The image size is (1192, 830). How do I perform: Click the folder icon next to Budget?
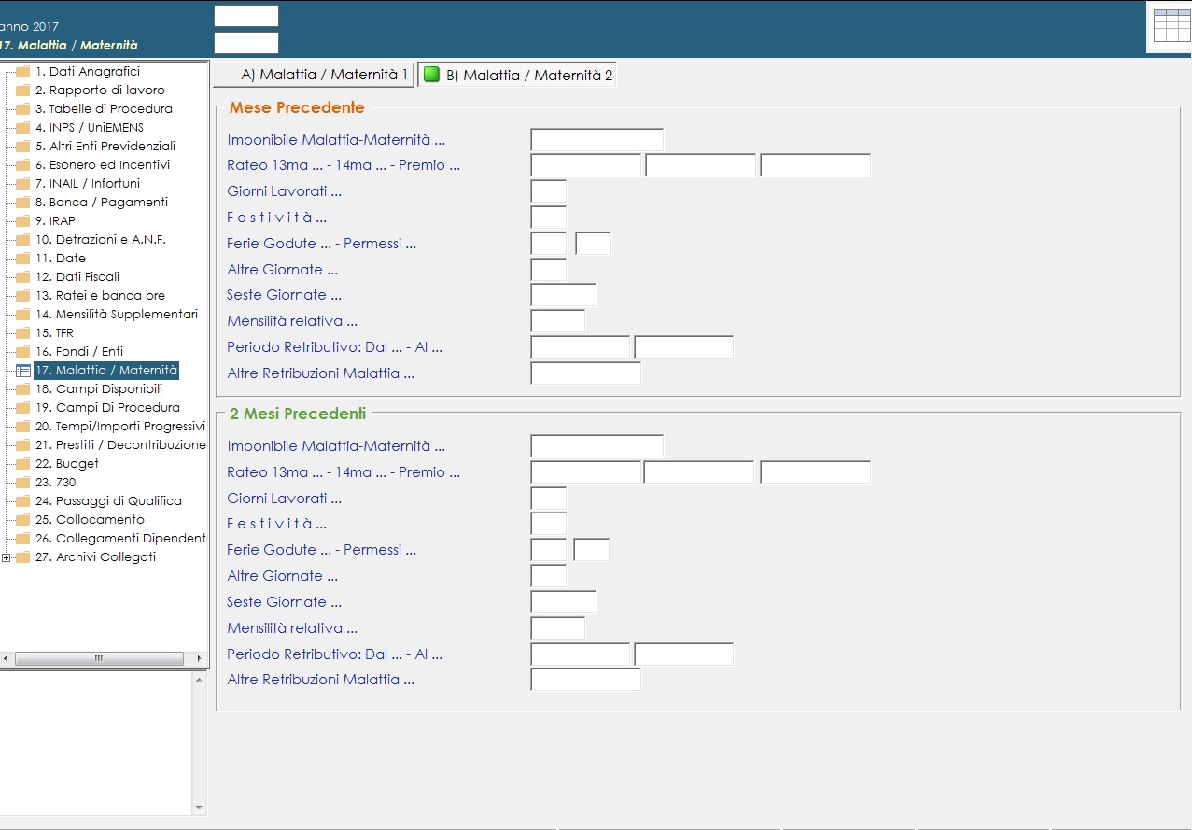point(23,464)
